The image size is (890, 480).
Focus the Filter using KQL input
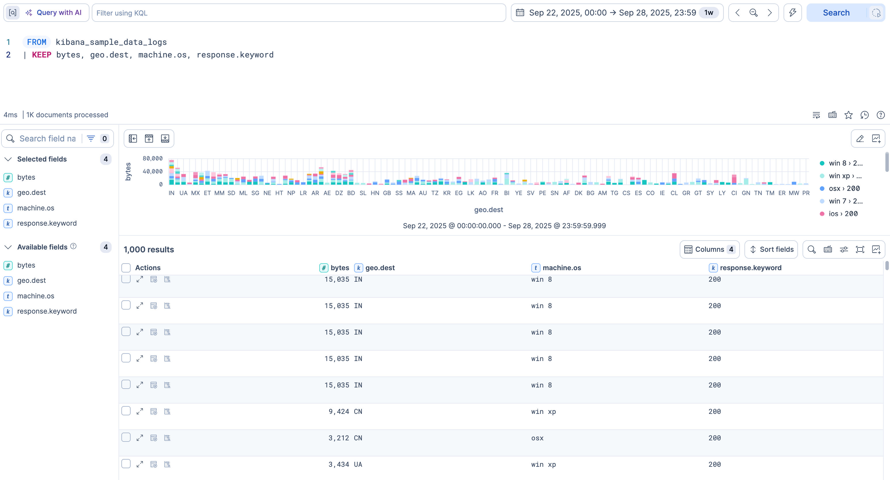299,13
